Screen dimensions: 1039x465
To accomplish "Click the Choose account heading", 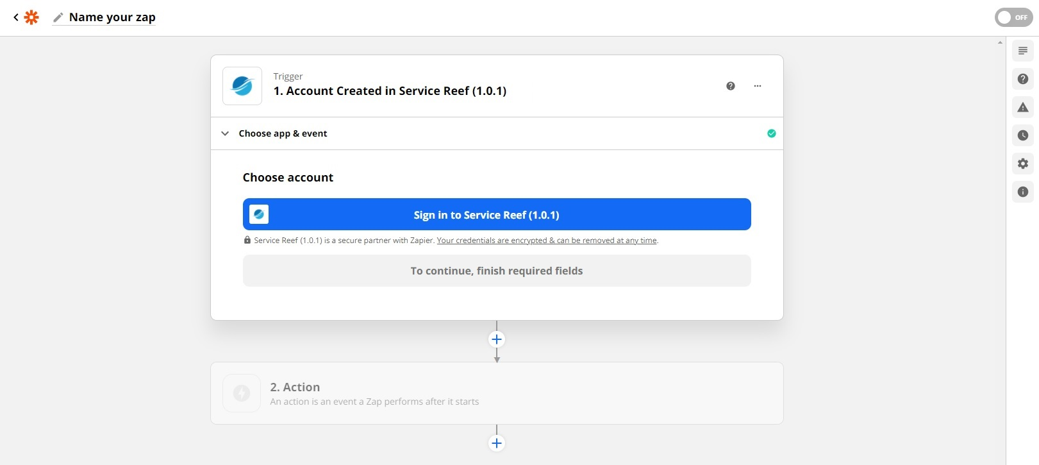I will click(288, 178).
